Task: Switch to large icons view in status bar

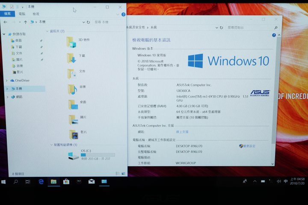Action: 123,173
